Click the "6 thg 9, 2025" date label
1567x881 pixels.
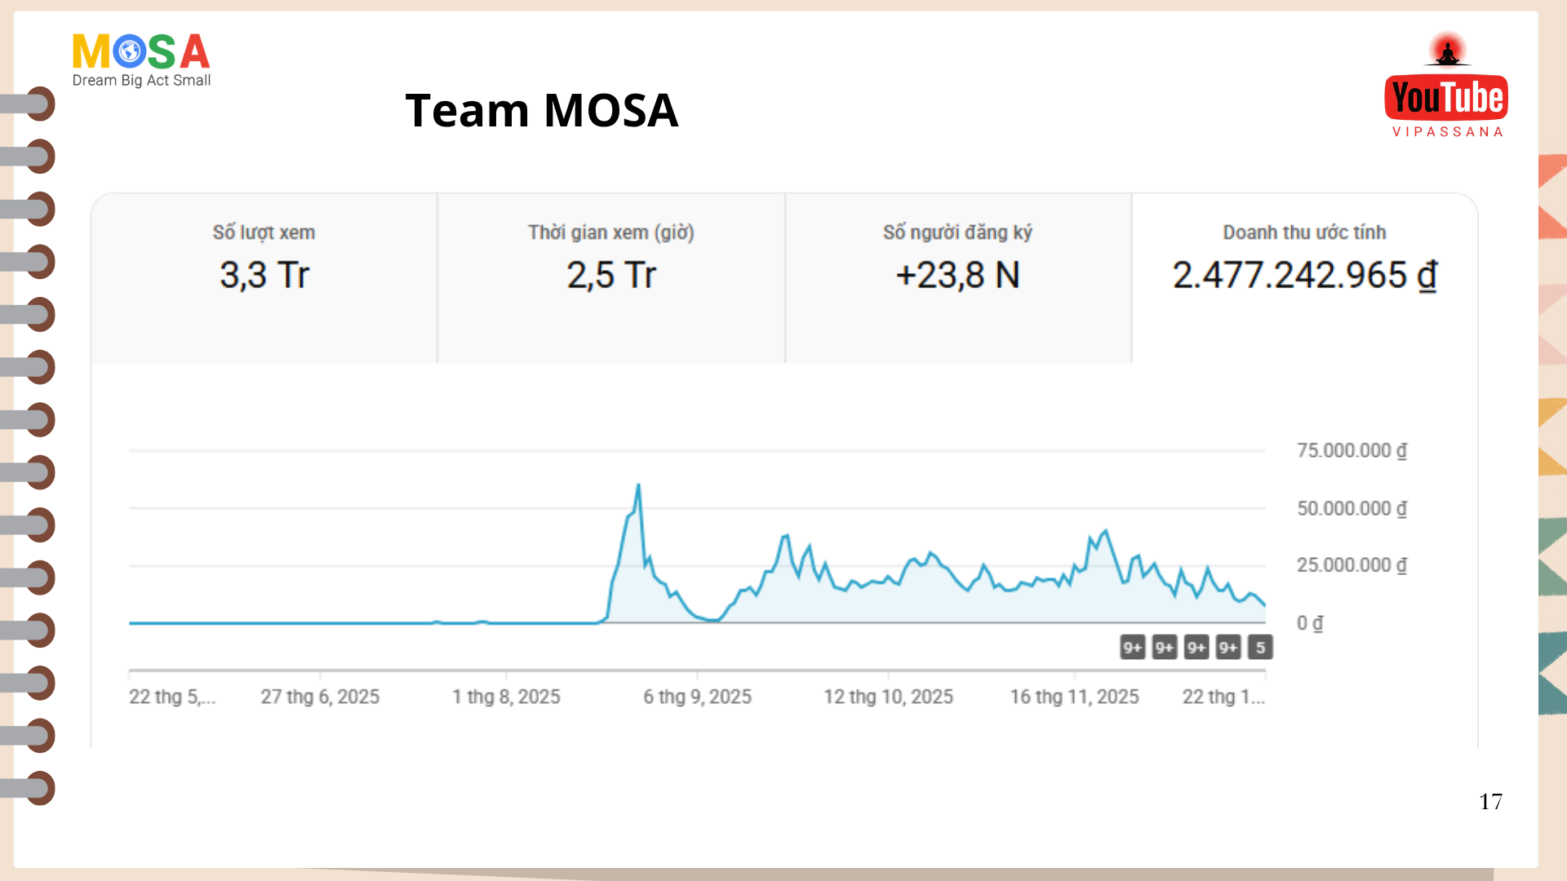click(x=697, y=697)
